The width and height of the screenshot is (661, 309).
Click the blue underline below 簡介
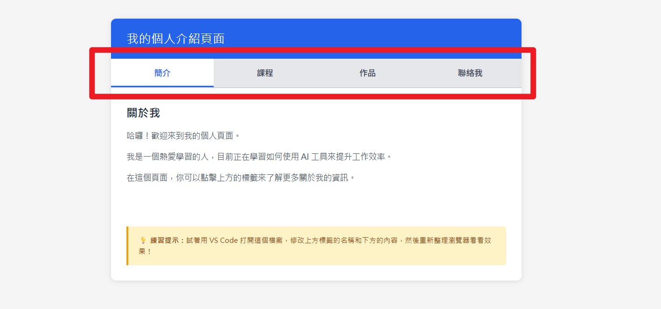pos(162,86)
